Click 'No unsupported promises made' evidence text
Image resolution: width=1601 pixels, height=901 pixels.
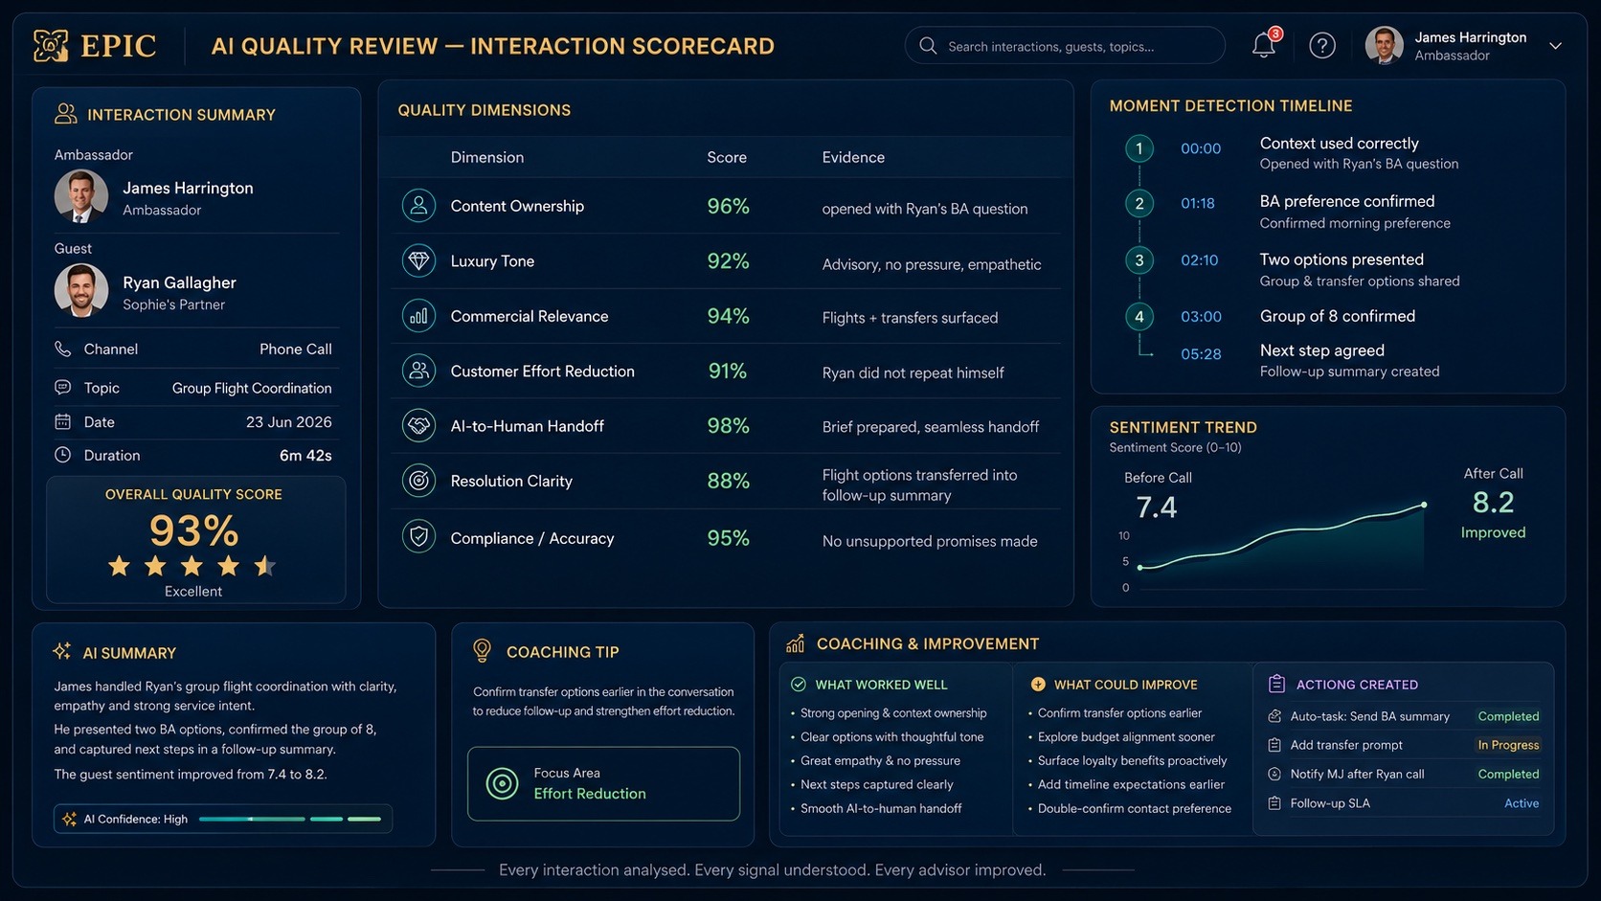point(930,541)
